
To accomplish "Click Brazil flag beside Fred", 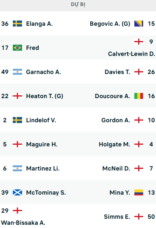I will click(17, 48).
